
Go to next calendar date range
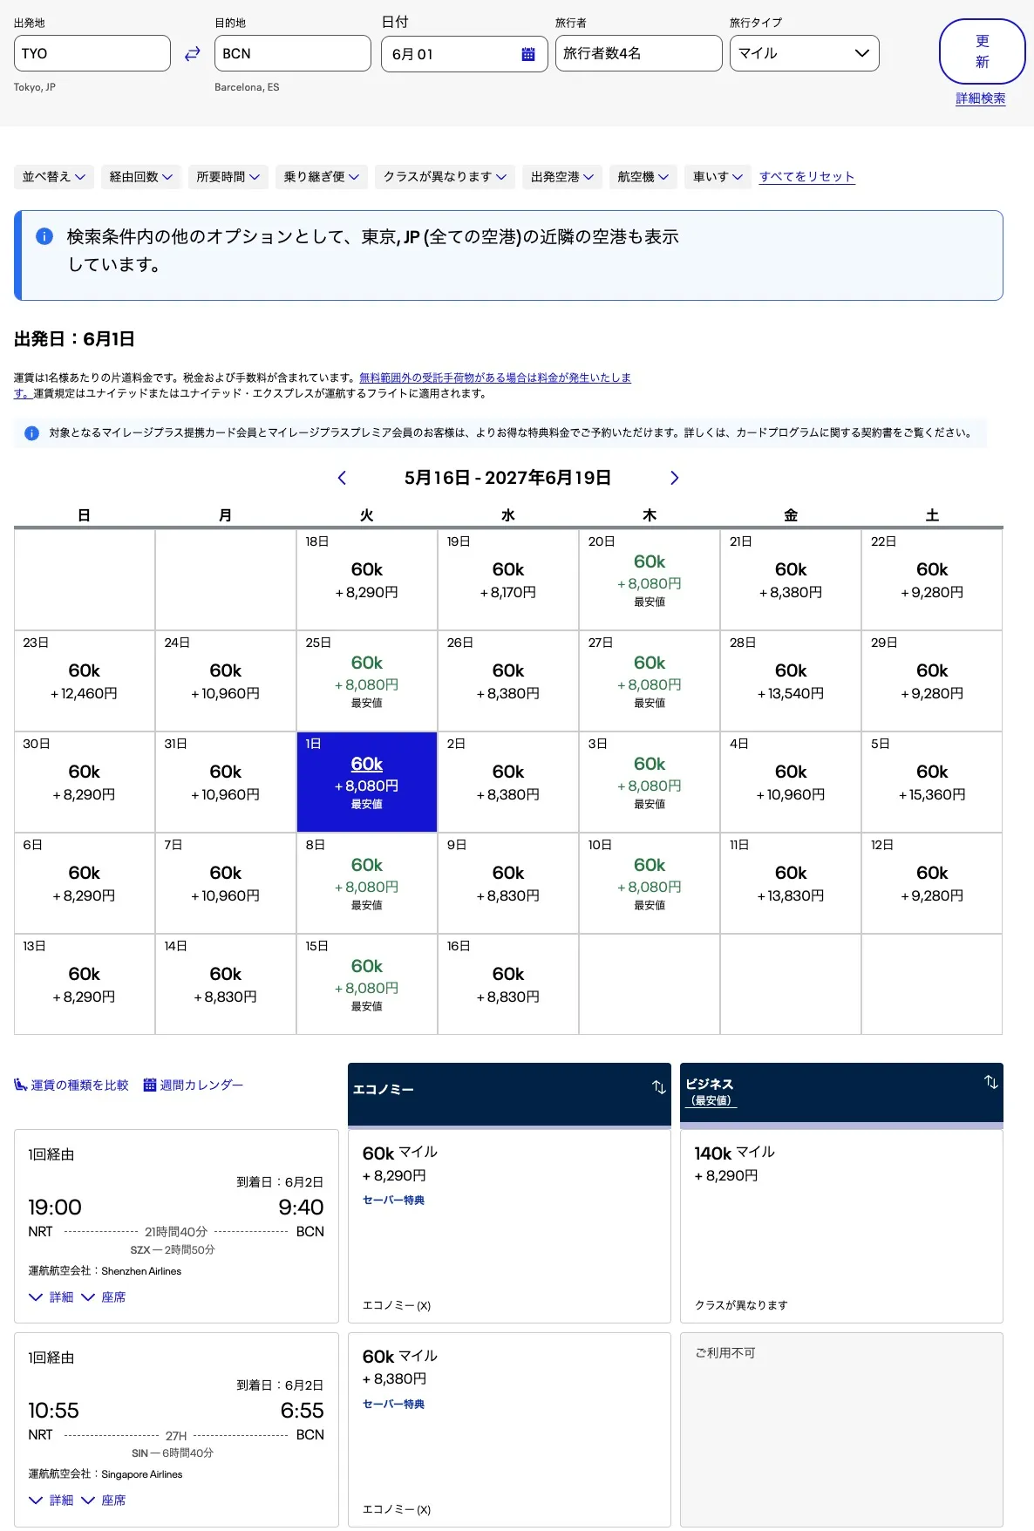(x=674, y=478)
